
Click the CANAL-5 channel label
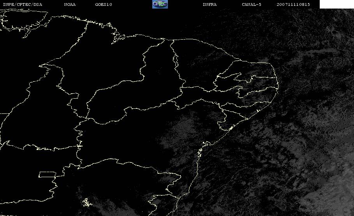pos(251,4)
